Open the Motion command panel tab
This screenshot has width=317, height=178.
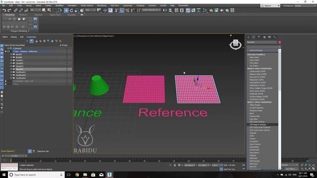pyautogui.click(x=264, y=37)
